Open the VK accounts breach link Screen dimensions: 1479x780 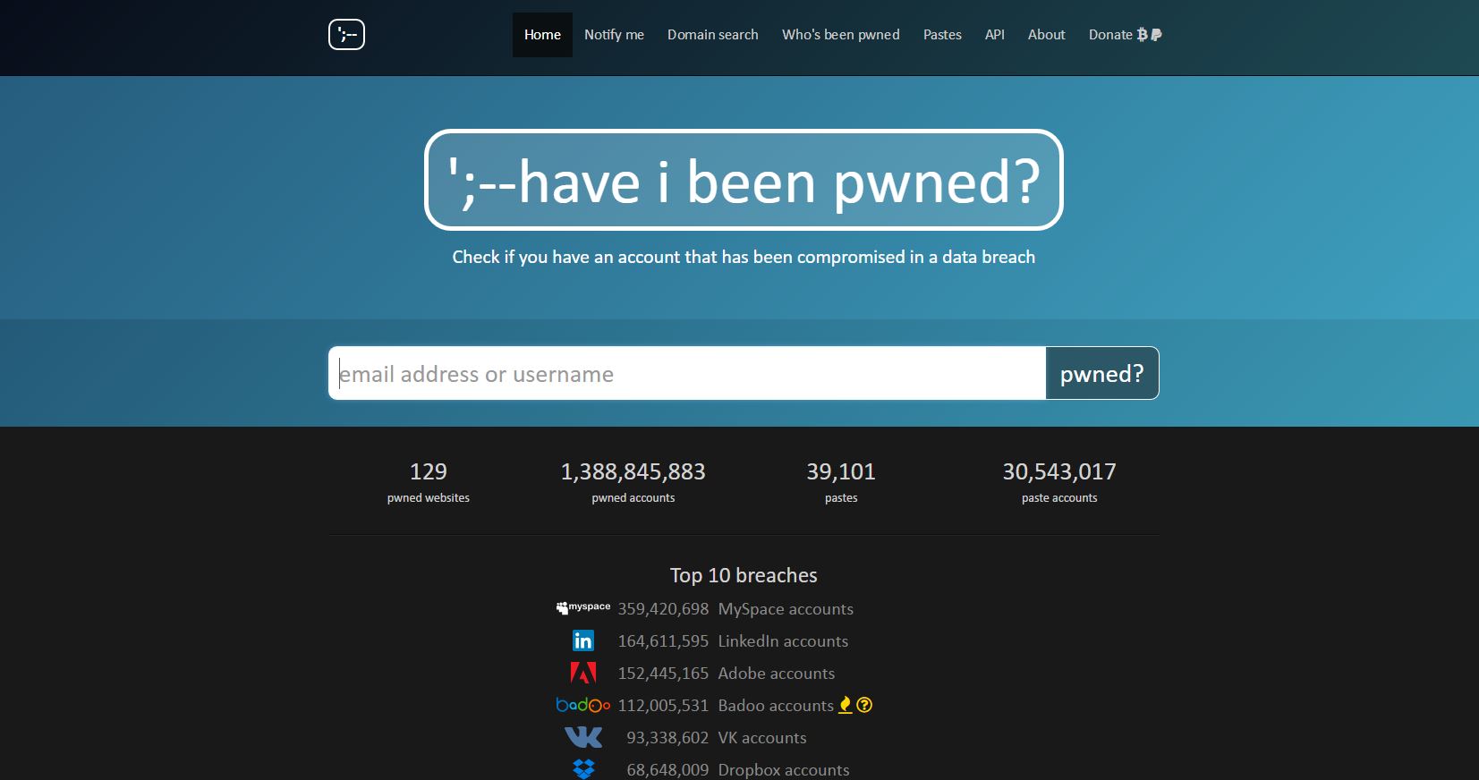[762, 738]
